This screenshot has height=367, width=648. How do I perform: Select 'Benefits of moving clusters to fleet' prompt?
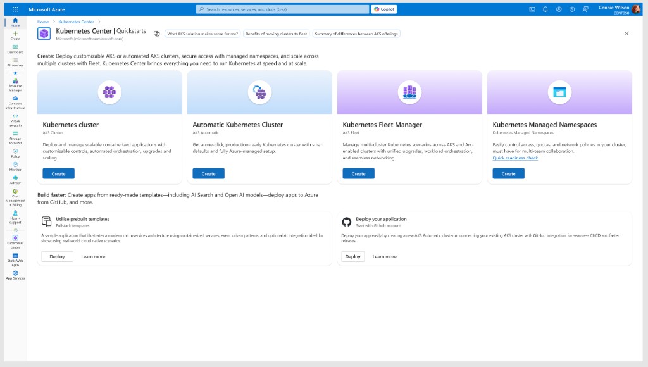click(x=277, y=34)
